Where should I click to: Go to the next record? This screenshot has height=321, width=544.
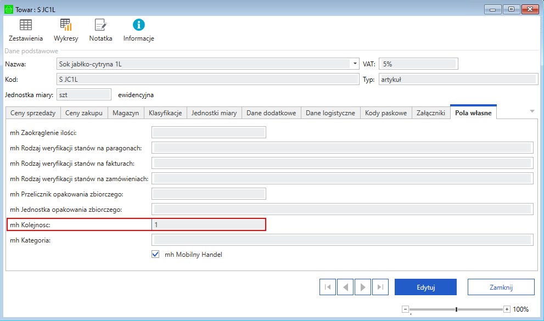(363, 287)
